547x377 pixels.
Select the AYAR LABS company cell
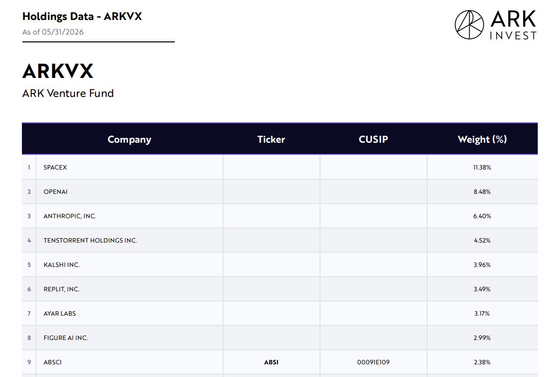tap(130, 314)
